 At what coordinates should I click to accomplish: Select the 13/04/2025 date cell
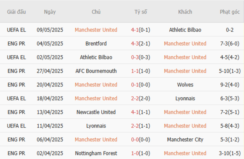pyautogui.click(x=50, y=112)
